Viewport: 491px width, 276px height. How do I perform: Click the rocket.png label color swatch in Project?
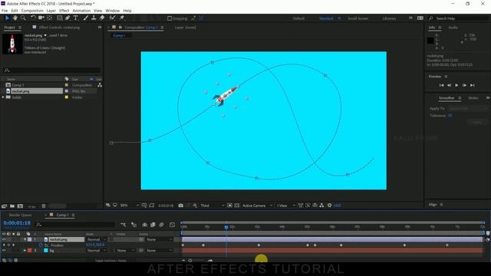click(x=67, y=91)
